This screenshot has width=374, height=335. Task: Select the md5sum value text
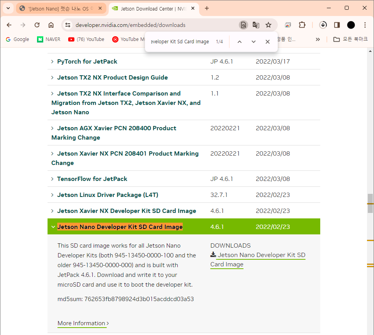click(x=139, y=299)
